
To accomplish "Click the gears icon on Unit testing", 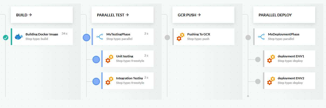I will [109, 59].
